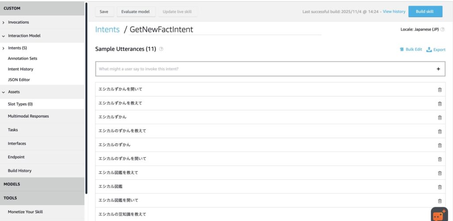Screen dimensions: 453x221
Task: Select Build History in the sidebar
Action: 19,171
